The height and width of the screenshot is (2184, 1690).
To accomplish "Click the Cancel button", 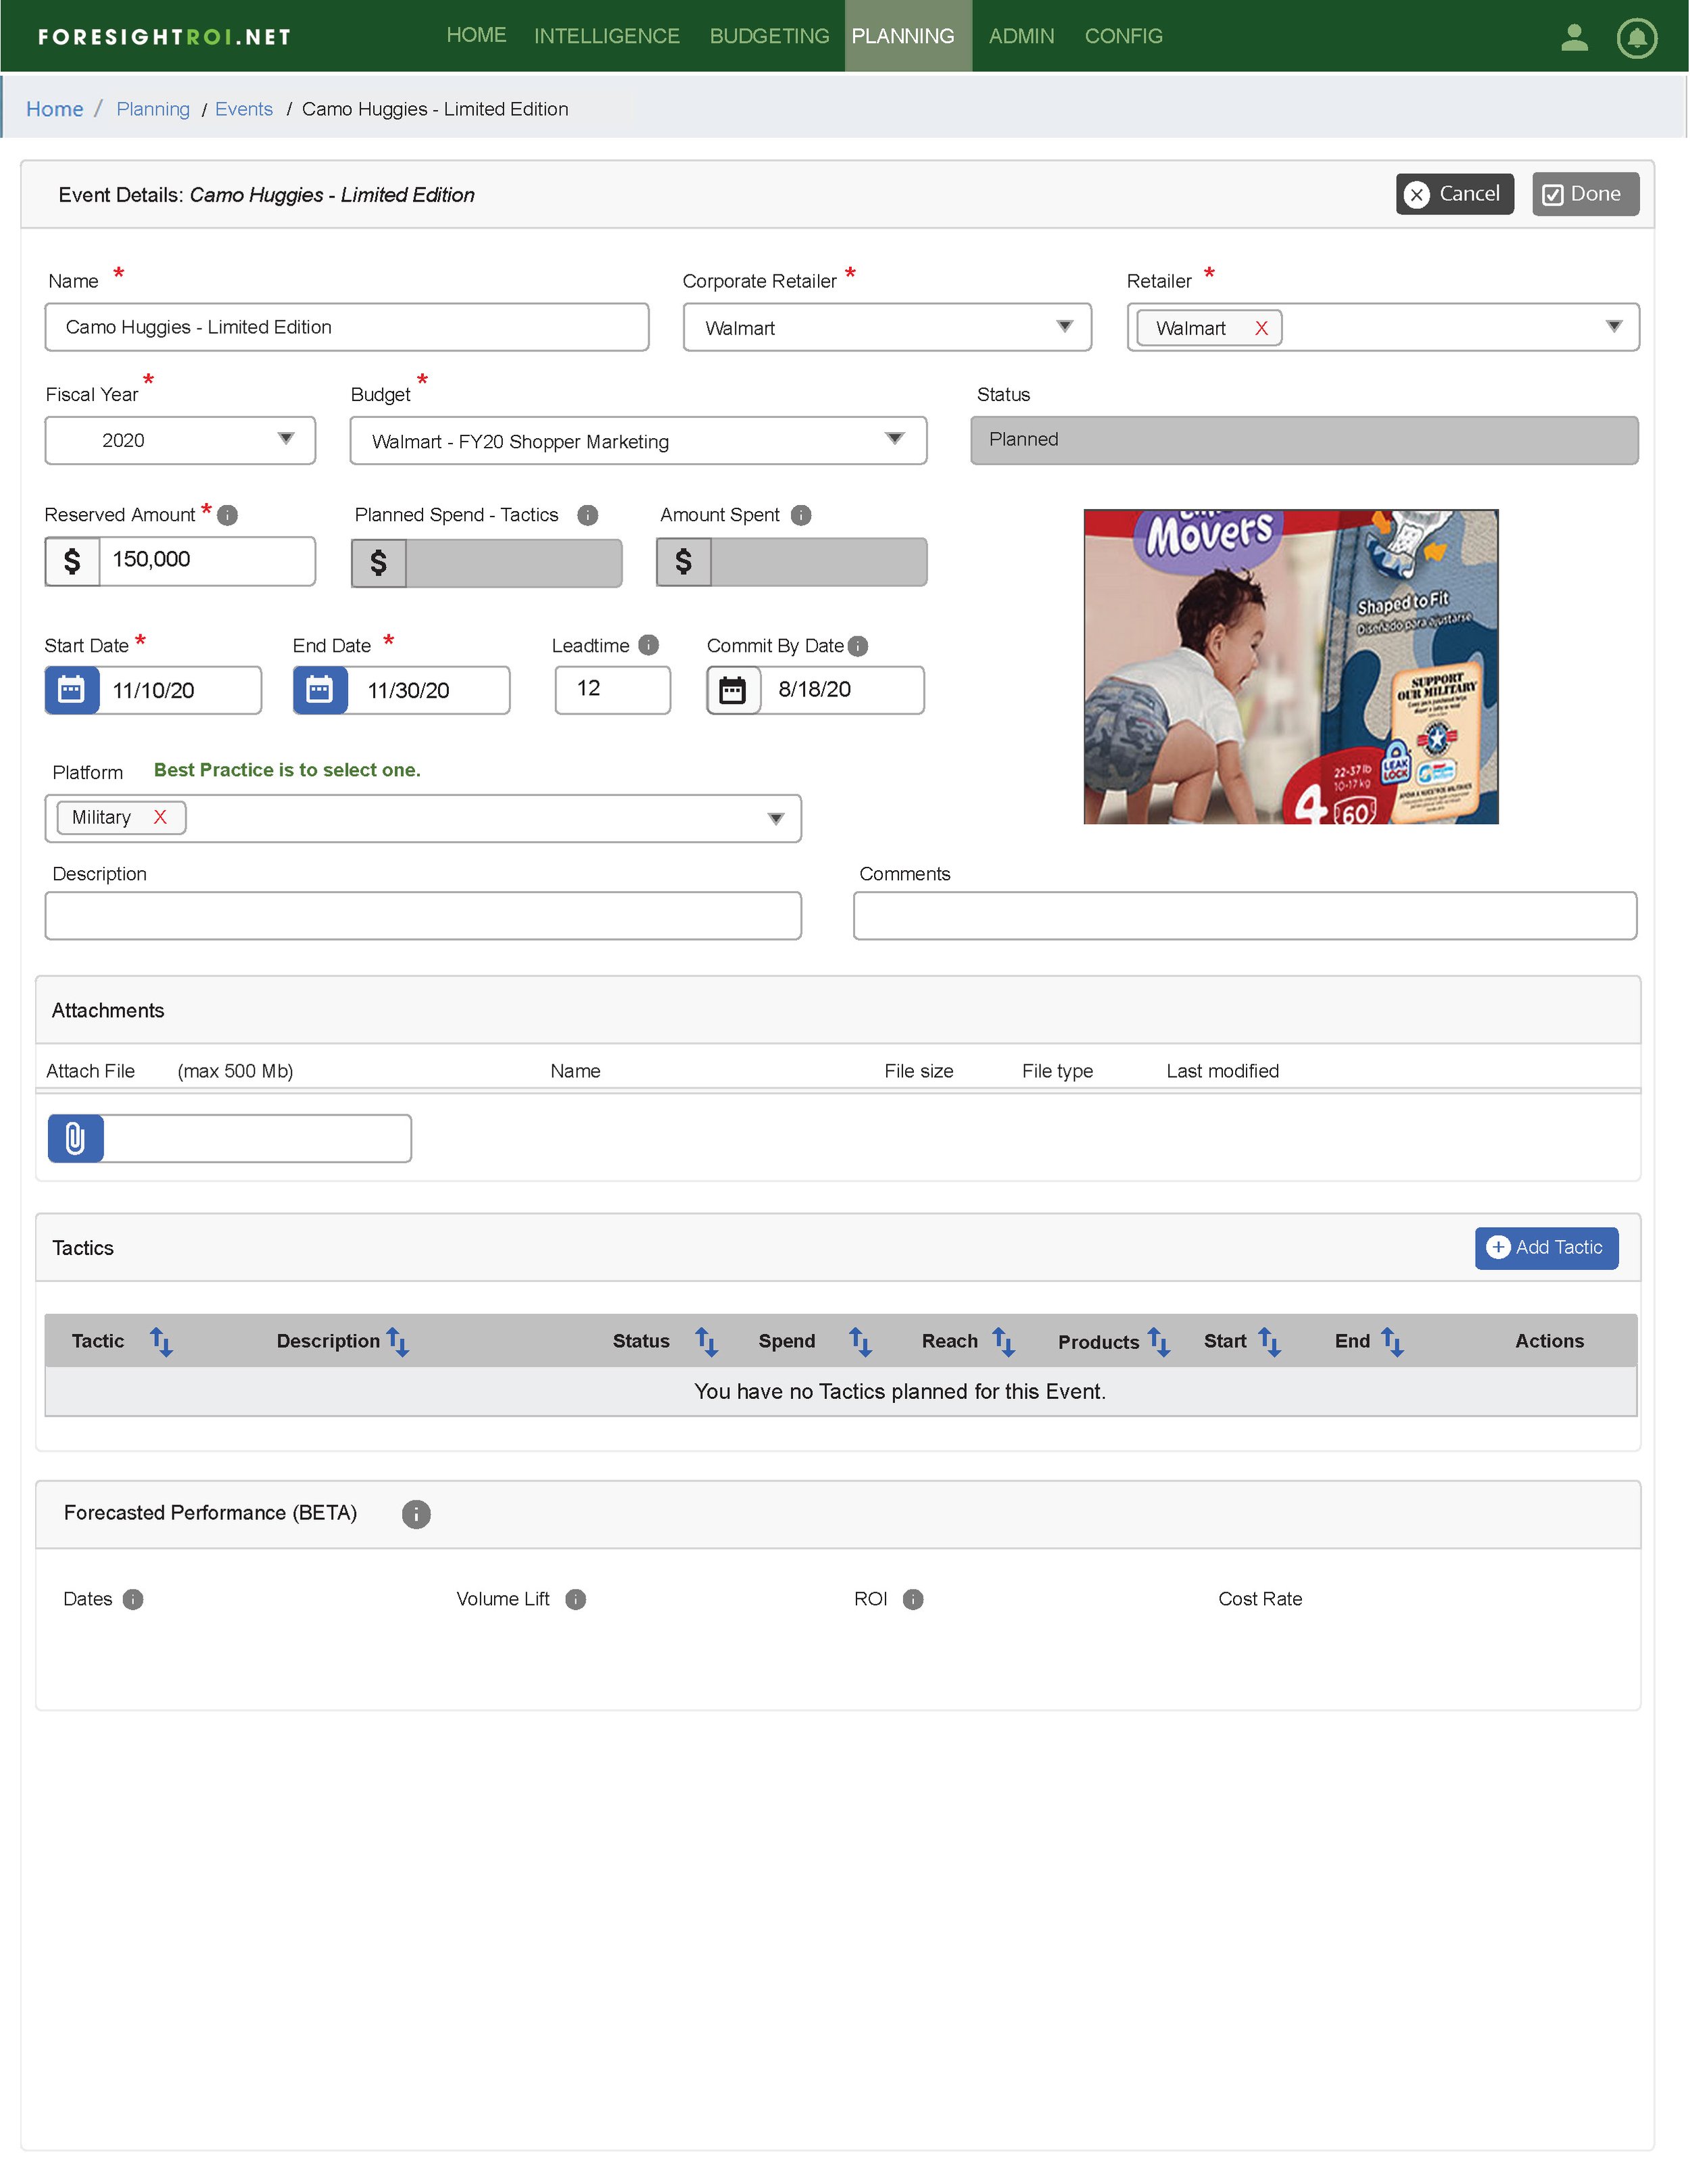I will coord(1455,194).
